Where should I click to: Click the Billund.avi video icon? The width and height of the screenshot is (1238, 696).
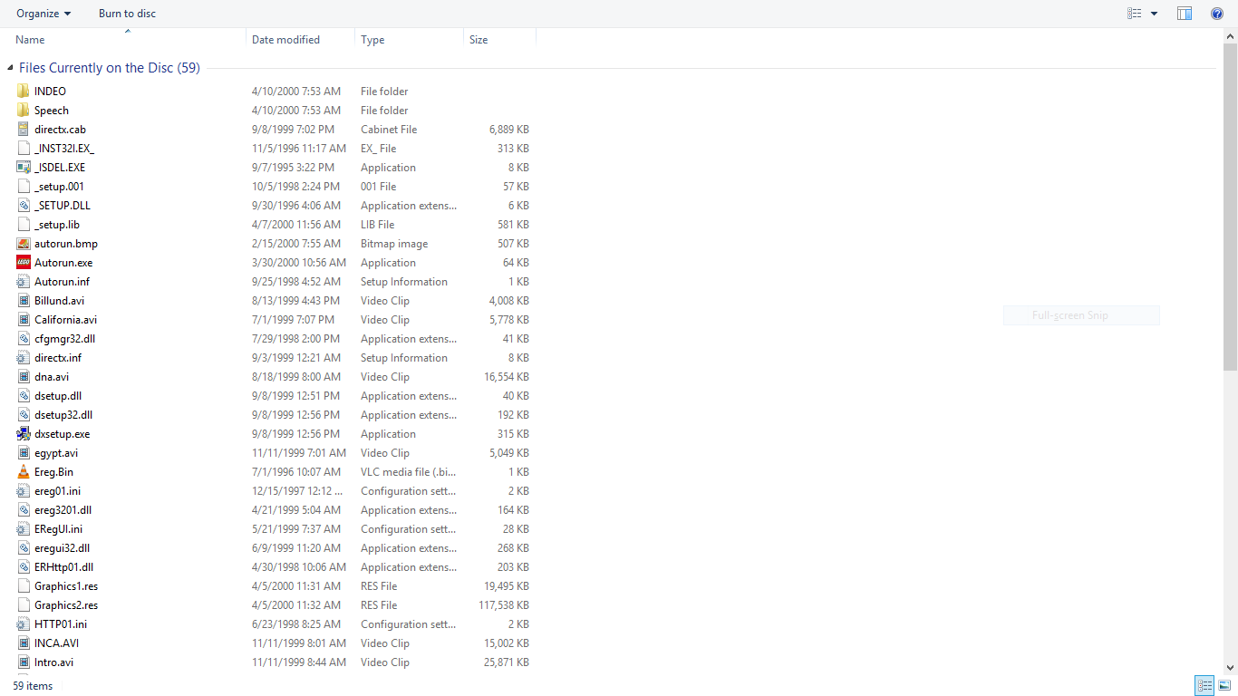pyautogui.click(x=24, y=300)
